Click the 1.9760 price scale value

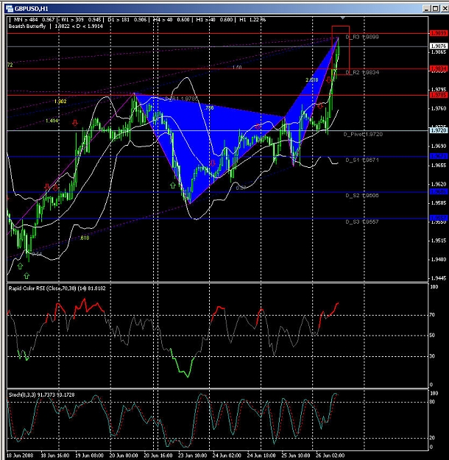tap(439, 108)
